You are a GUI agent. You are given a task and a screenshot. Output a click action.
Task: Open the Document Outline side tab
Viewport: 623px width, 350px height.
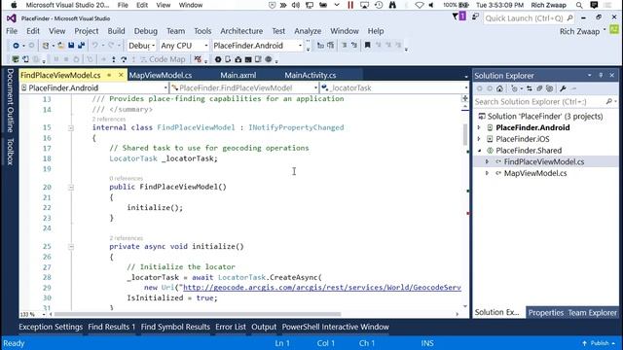tap(11, 100)
